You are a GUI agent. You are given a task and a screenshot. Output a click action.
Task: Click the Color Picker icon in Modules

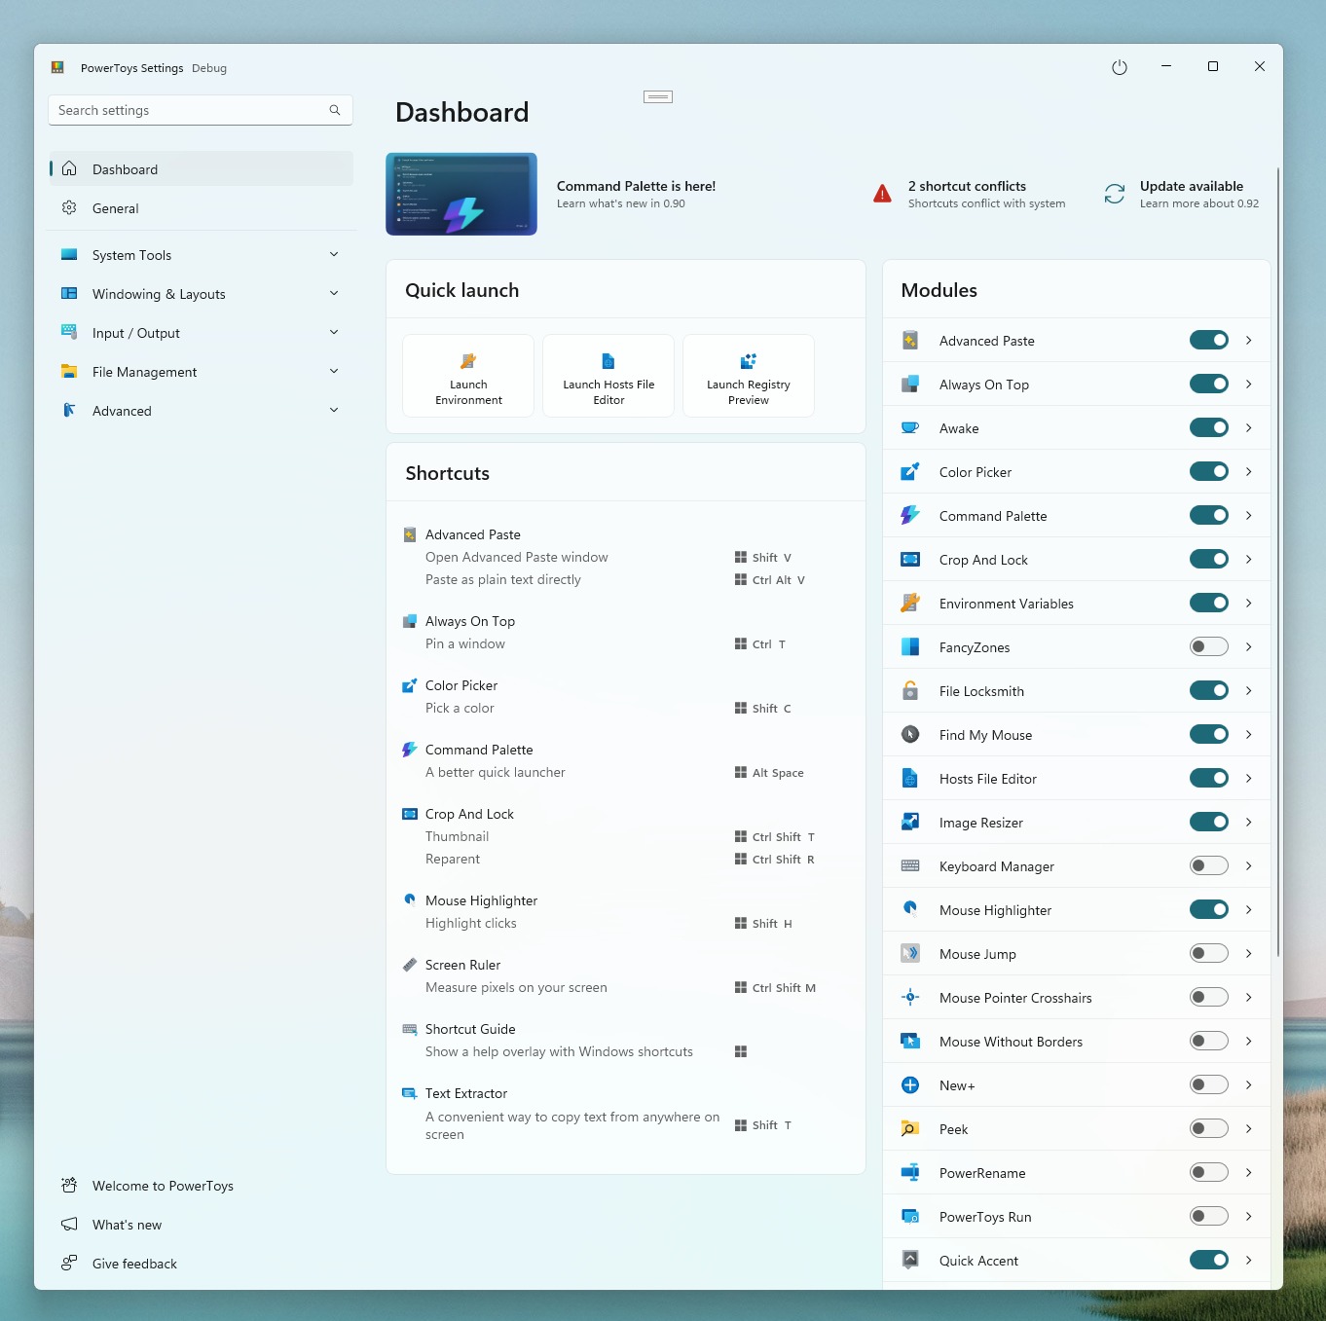click(x=910, y=471)
